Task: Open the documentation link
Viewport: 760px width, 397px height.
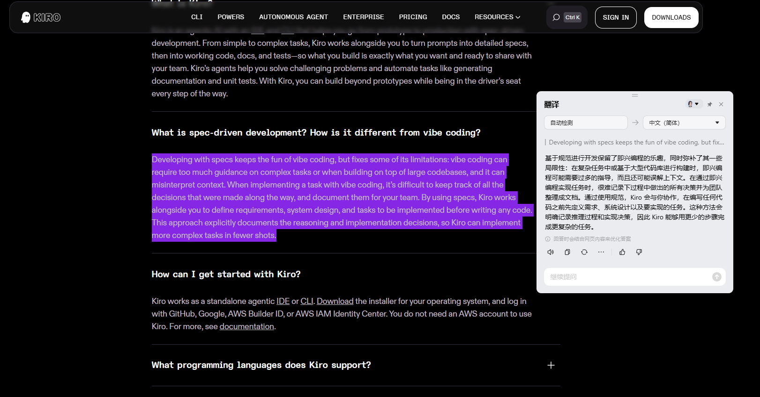Action: (246, 326)
